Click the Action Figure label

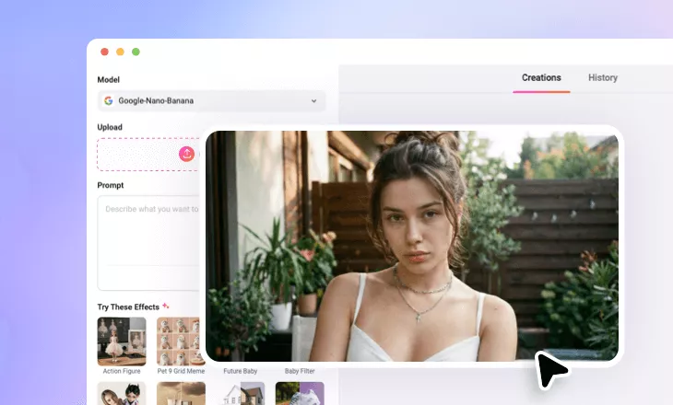(122, 371)
